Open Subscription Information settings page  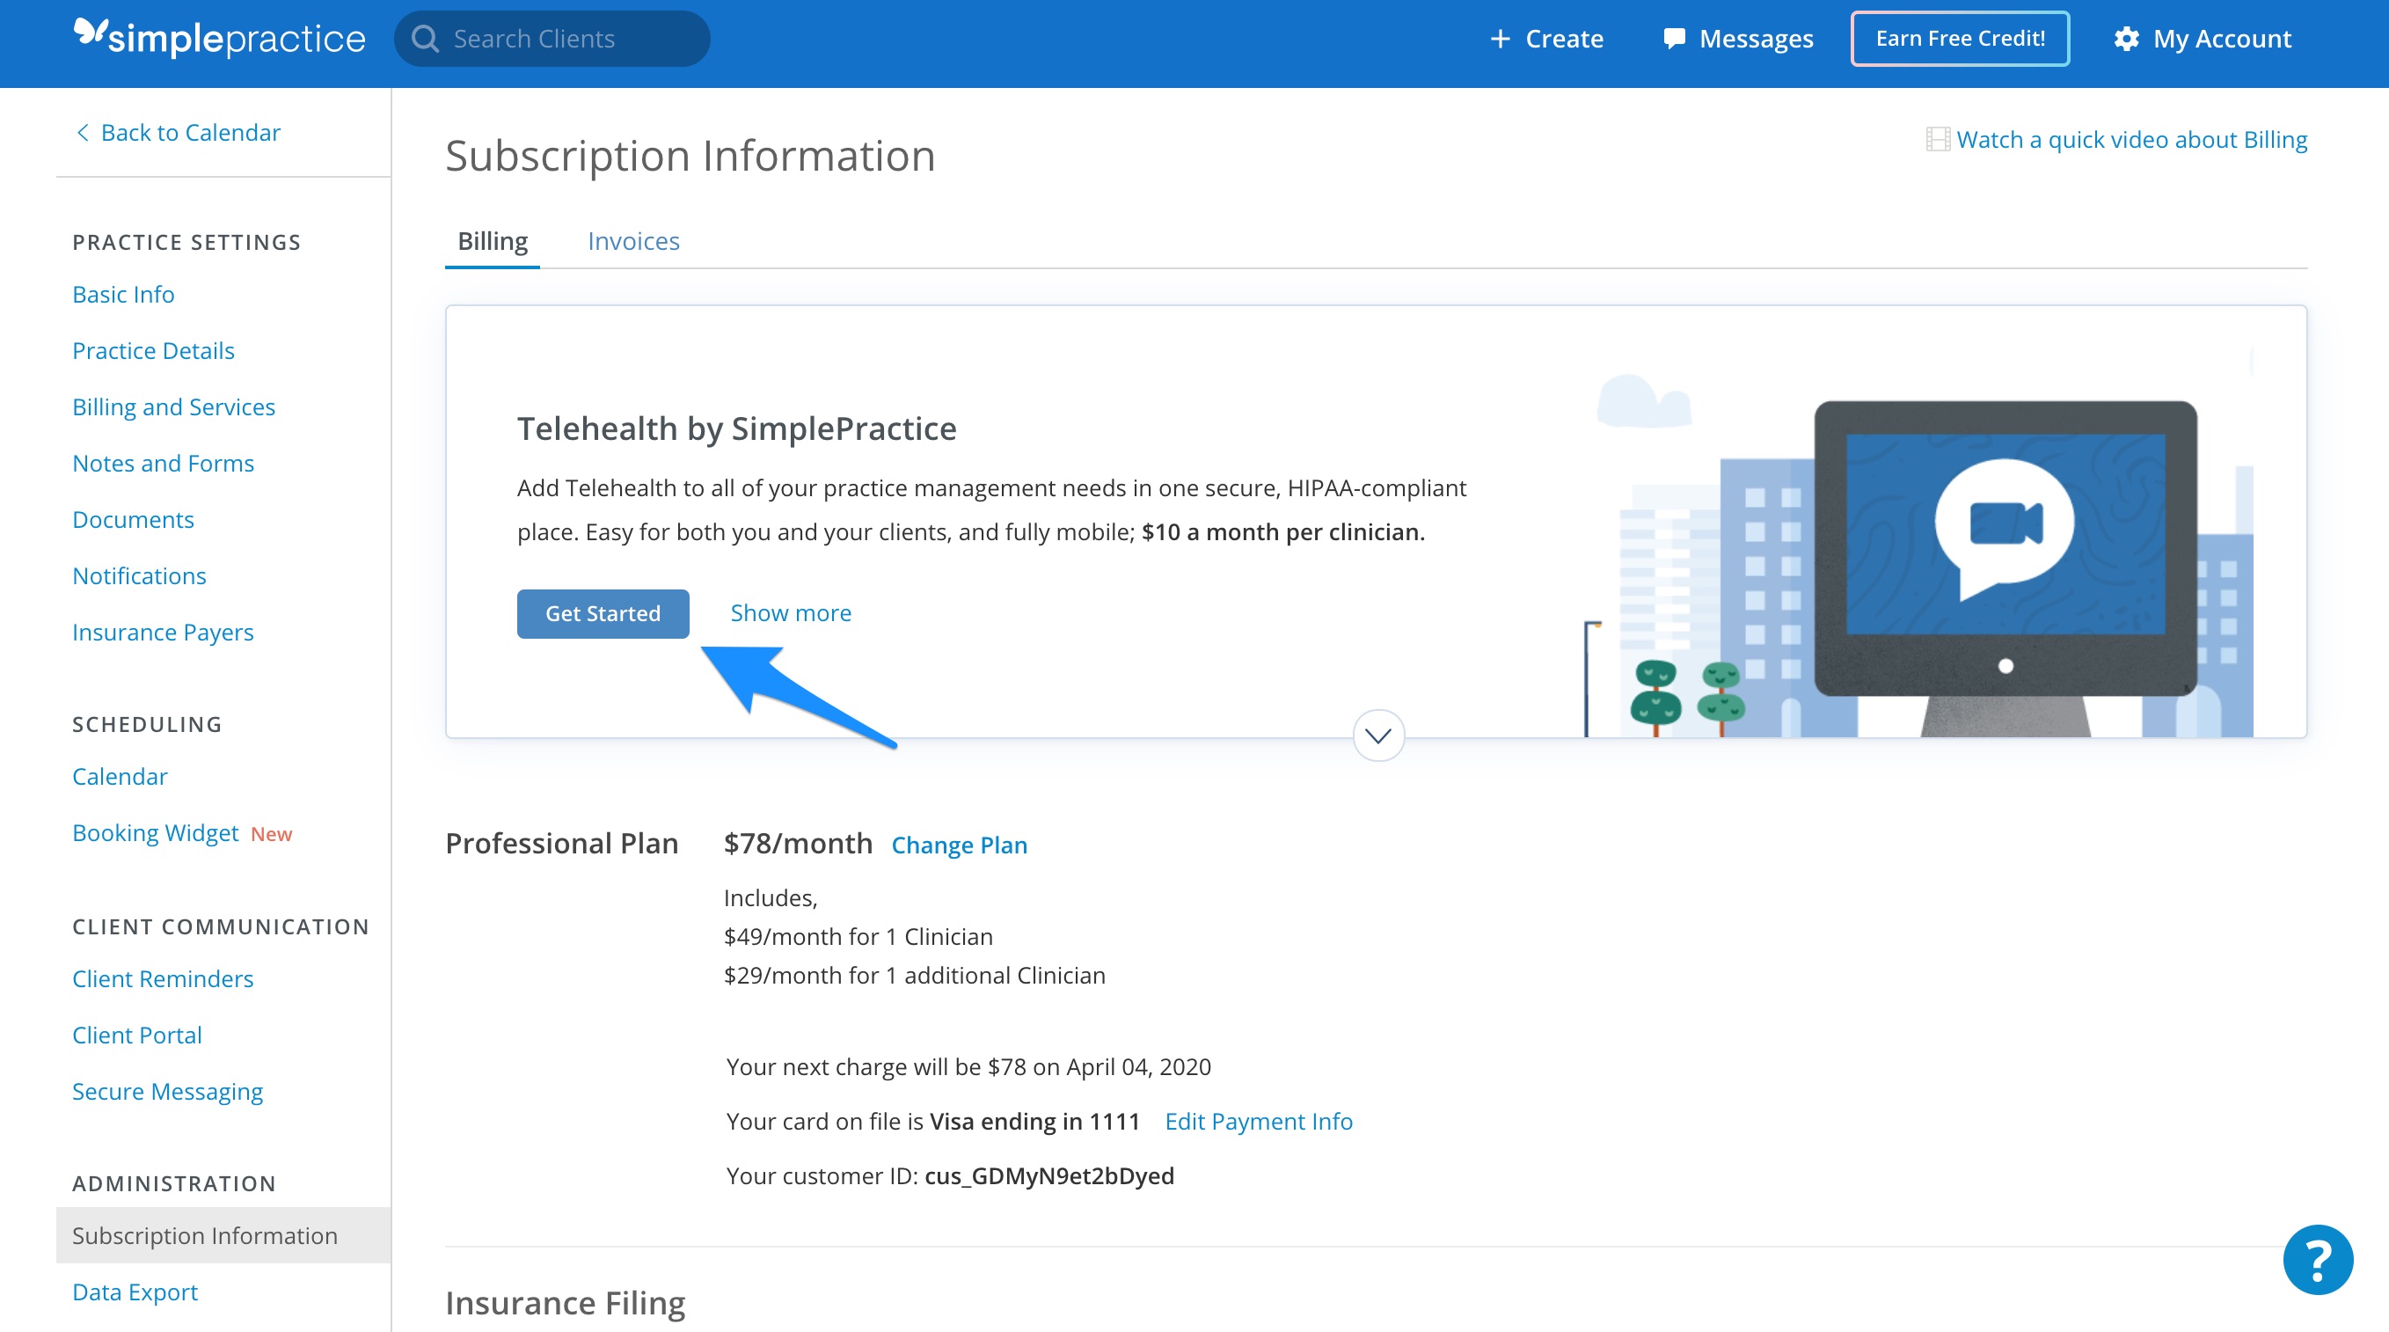pos(203,1235)
